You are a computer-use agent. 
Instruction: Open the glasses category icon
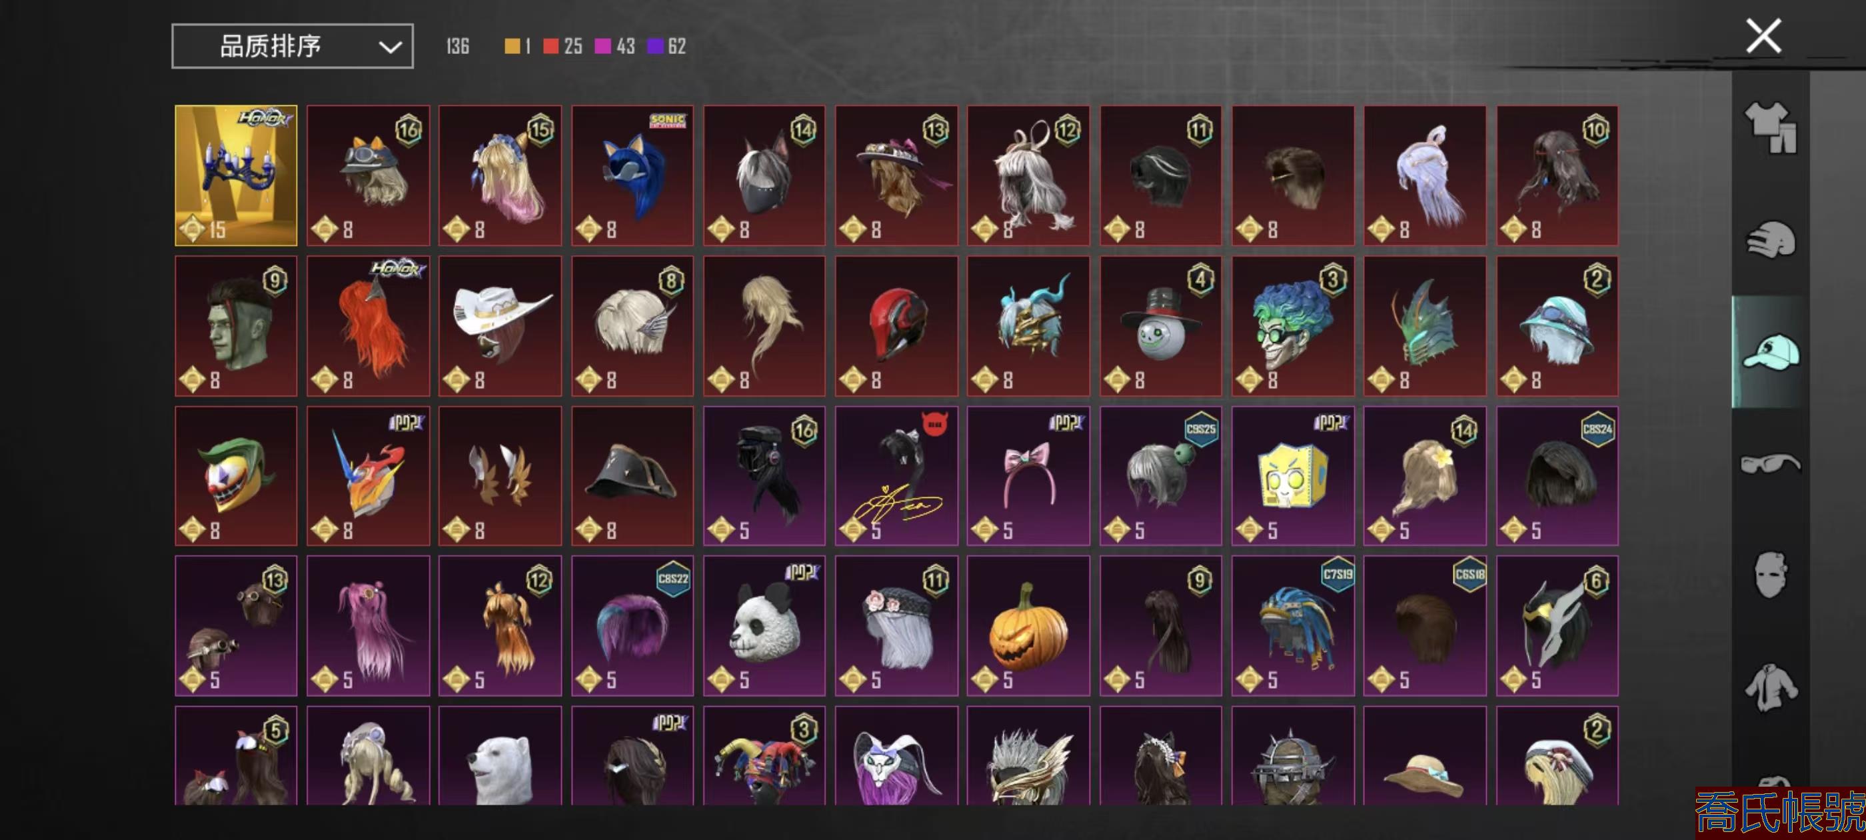1771,463
